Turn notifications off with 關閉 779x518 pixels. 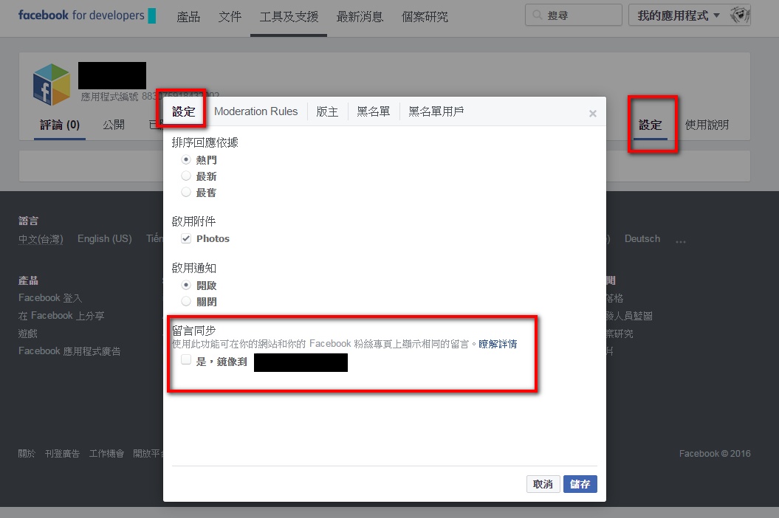click(186, 302)
